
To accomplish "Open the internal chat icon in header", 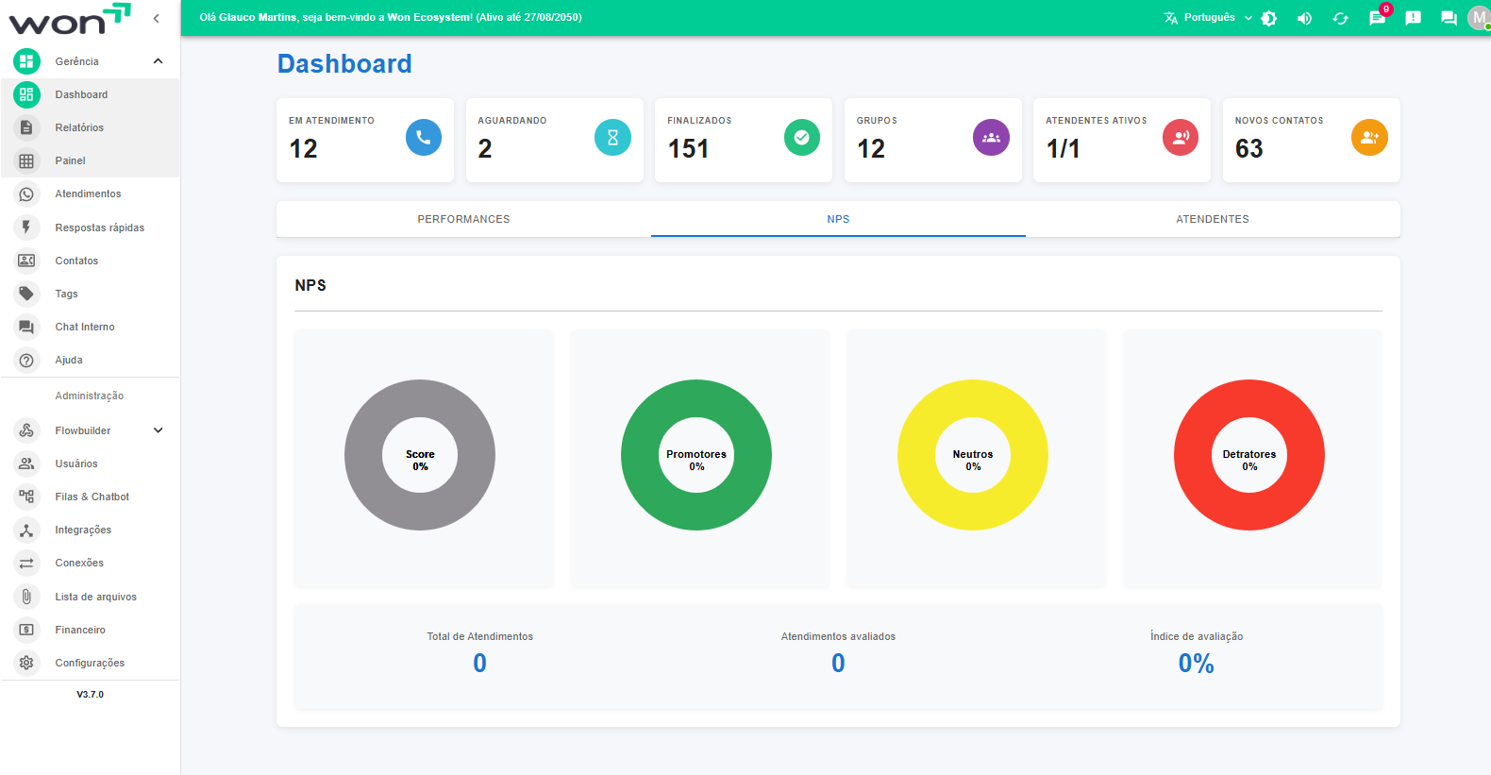I will click(1449, 18).
